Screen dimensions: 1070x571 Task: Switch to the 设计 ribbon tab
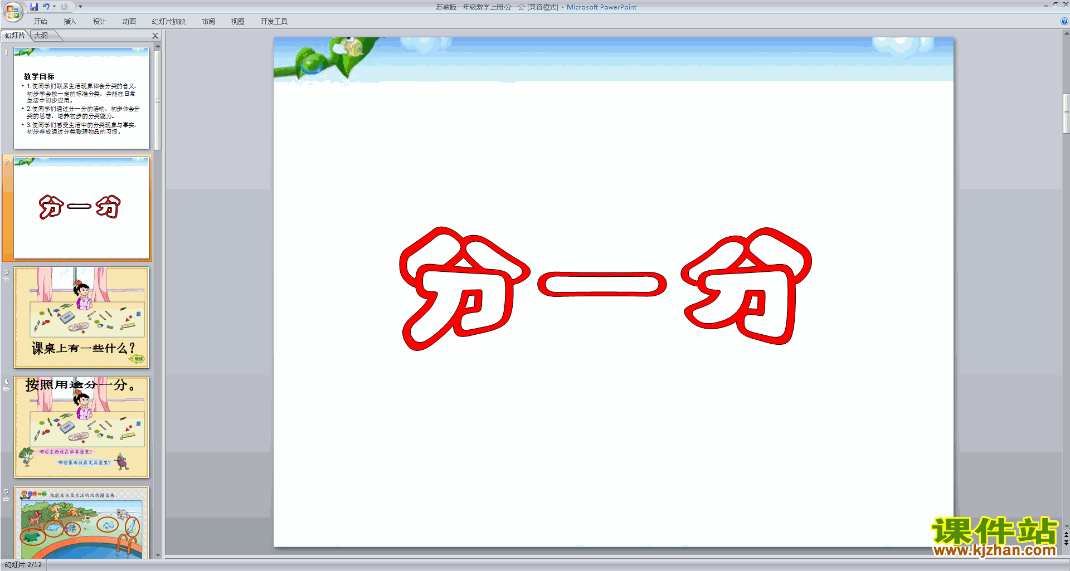(99, 22)
